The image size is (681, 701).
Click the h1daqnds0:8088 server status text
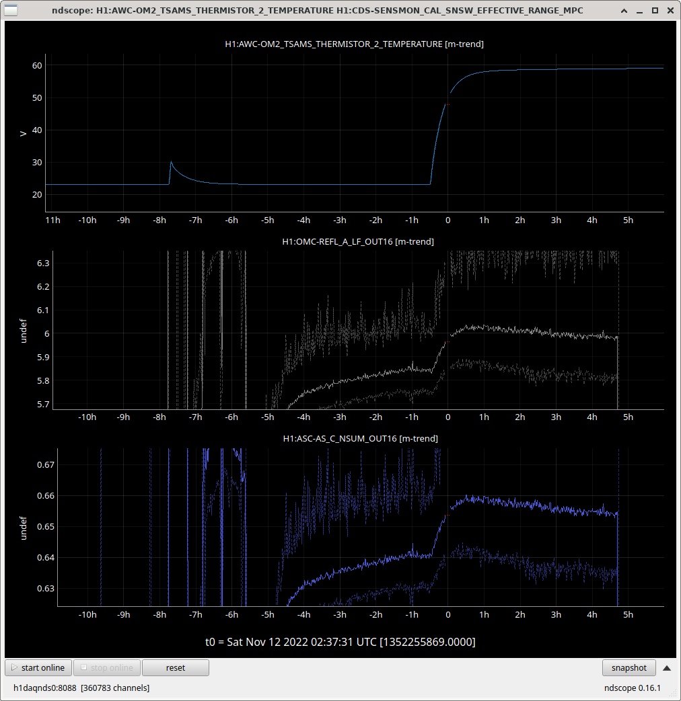[81, 688]
